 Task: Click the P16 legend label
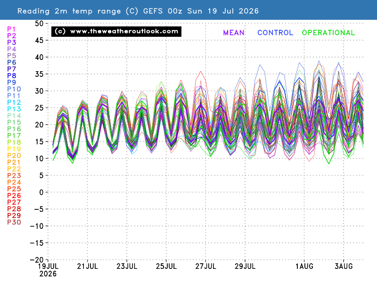tap(14, 129)
